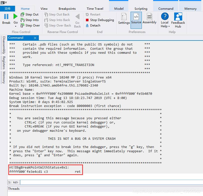Screen dimensions: 203x196
Task: Click the Kernel base address line
Action: pos(80,93)
